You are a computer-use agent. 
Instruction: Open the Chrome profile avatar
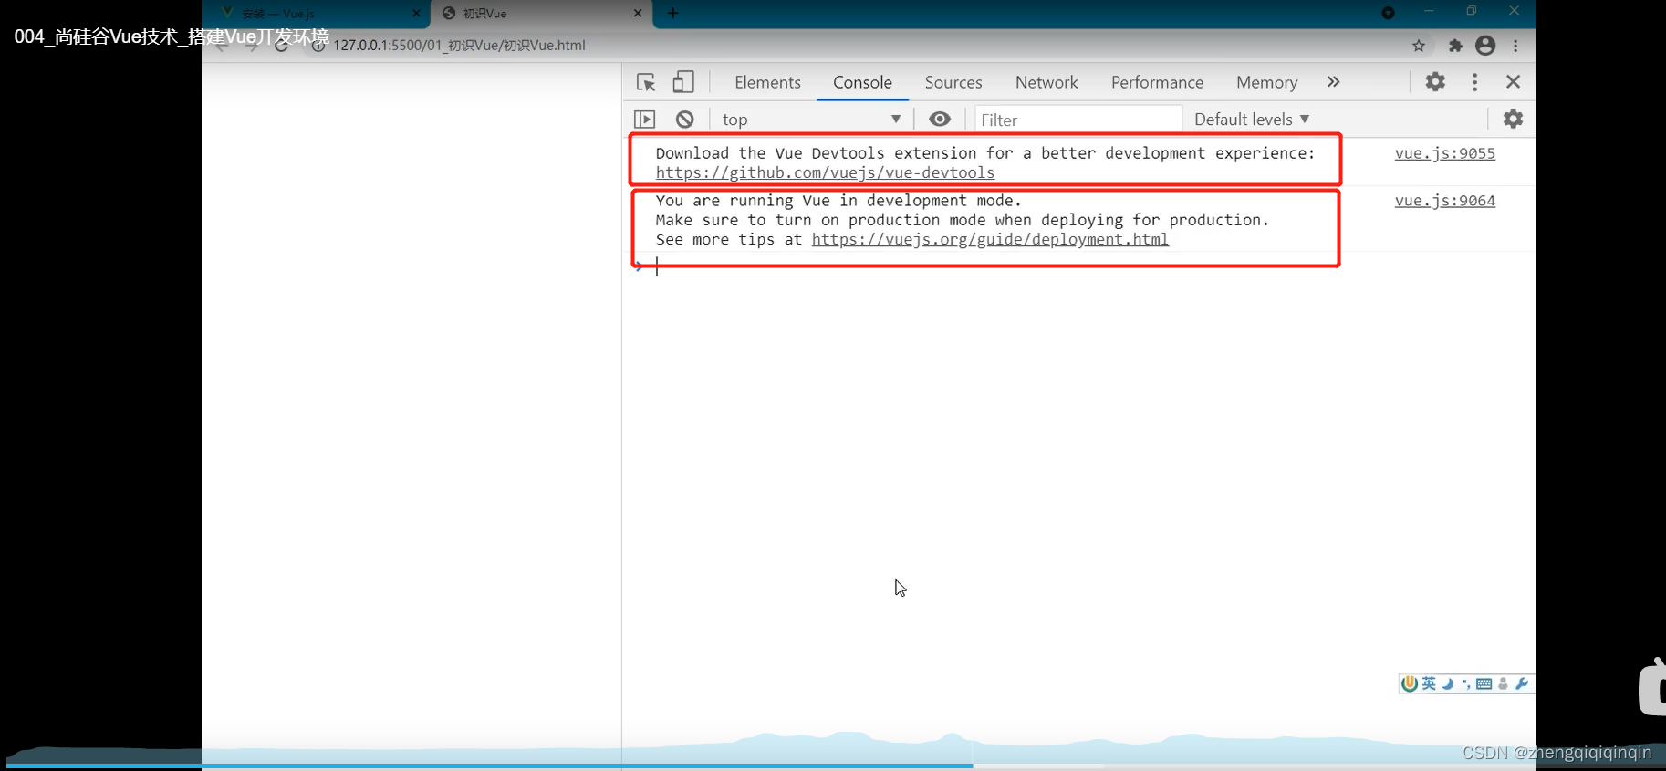point(1485,46)
